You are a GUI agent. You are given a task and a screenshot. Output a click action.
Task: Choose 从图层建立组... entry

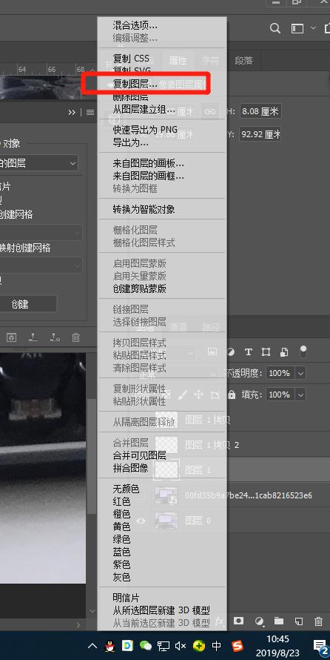click(144, 110)
